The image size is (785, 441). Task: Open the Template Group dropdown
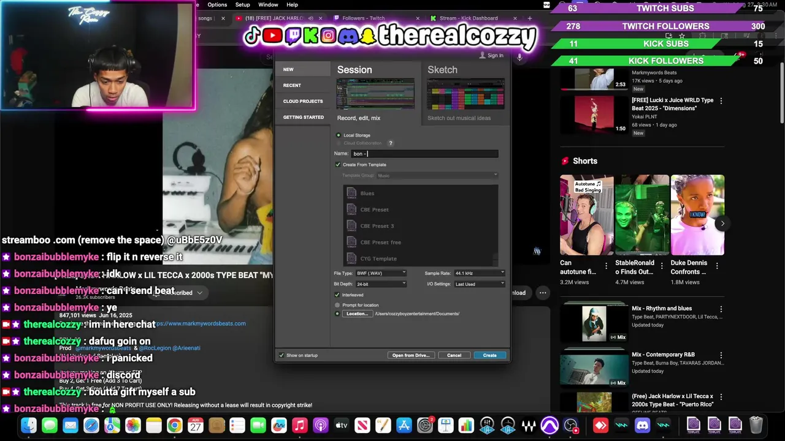coord(437,176)
